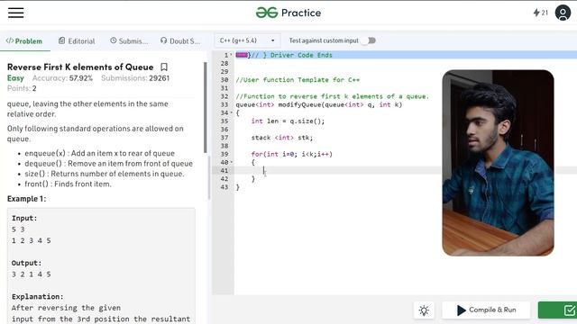Click the GeeksforGeeks Practice logo
This screenshot has width=577, height=324.
(288, 13)
